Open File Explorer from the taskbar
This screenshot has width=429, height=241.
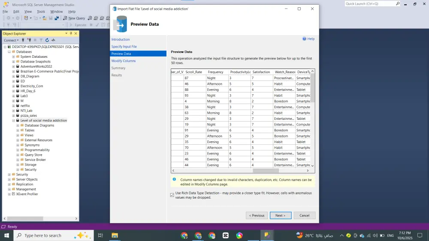(x=115, y=235)
